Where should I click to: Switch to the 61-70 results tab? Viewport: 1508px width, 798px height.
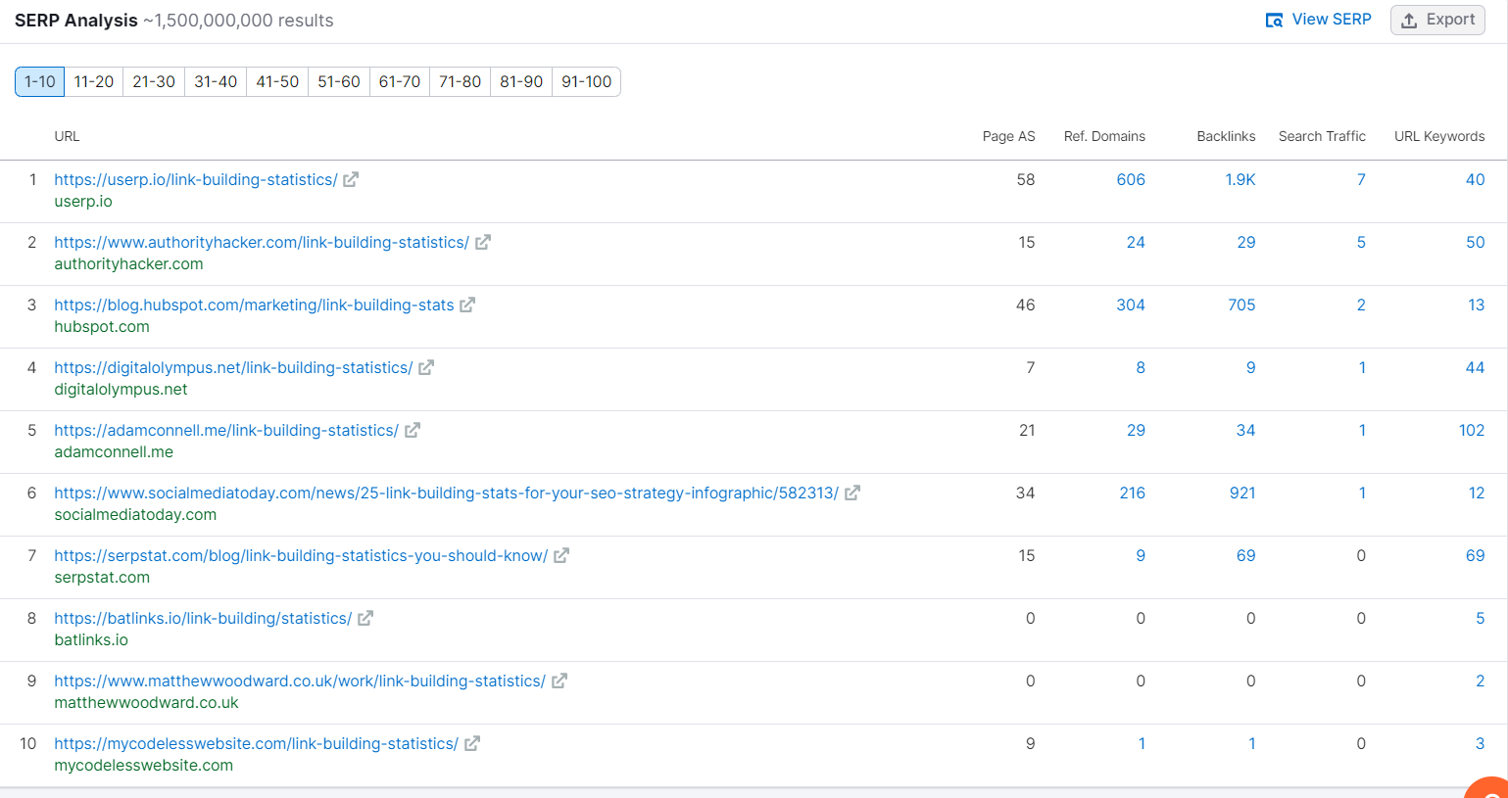pos(400,81)
